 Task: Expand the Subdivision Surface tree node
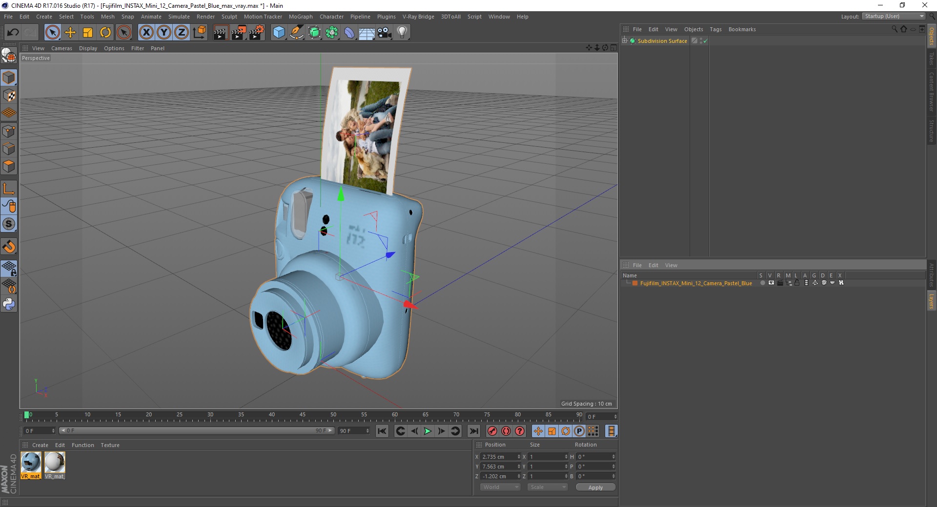click(x=624, y=41)
